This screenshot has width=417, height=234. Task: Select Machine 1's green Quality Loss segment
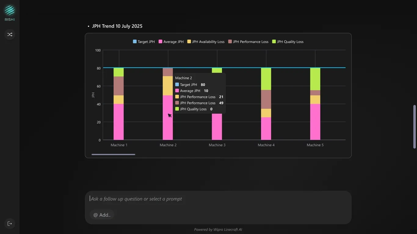click(119, 72)
